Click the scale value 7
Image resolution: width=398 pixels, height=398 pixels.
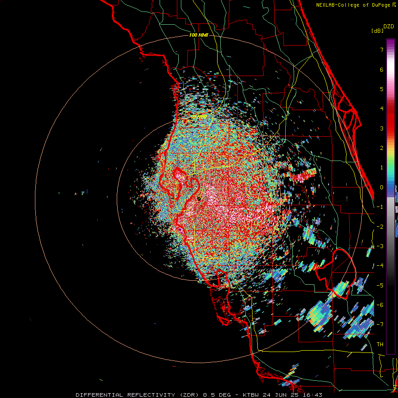point(382,50)
